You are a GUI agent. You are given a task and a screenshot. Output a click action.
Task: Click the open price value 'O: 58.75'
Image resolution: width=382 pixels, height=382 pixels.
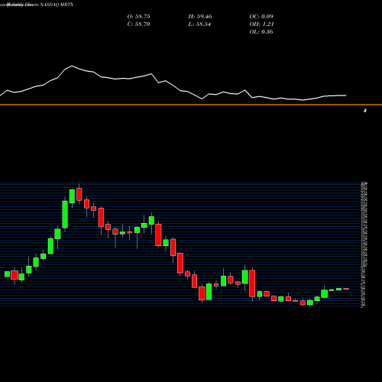[138, 17]
